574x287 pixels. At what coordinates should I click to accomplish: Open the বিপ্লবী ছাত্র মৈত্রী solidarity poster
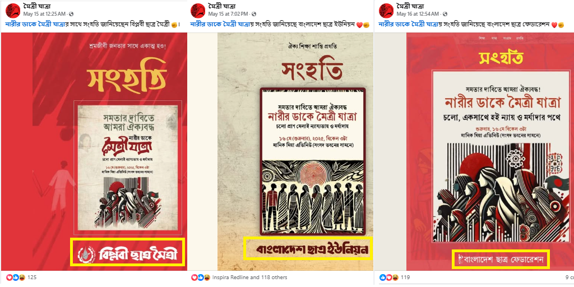[x=94, y=151]
